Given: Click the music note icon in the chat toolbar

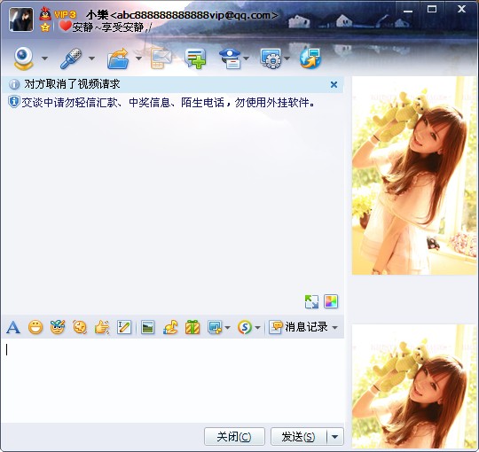Looking at the screenshot, I should [x=170, y=328].
